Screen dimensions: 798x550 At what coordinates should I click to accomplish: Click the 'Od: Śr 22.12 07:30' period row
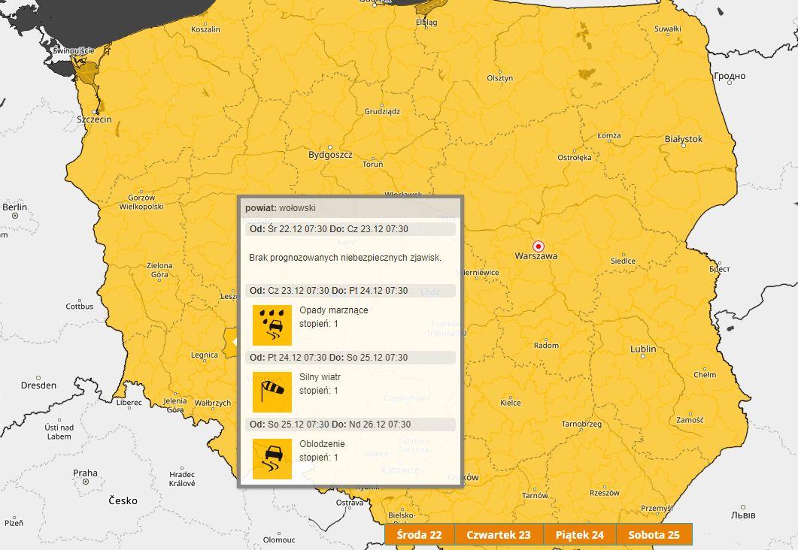350,229
